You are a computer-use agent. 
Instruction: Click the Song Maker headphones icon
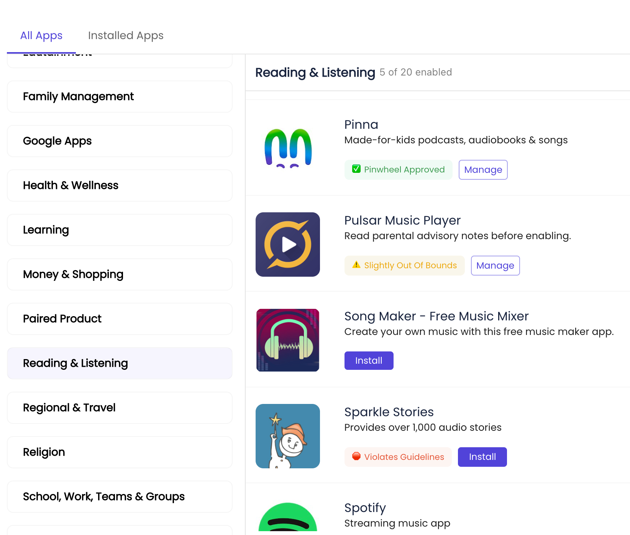click(x=288, y=340)
